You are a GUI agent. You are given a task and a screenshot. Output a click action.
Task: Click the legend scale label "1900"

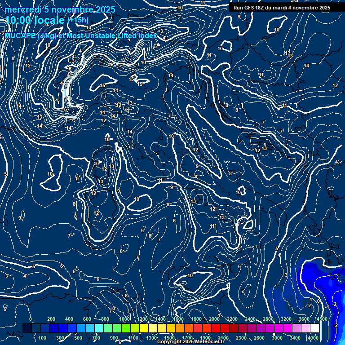point(205,338)
